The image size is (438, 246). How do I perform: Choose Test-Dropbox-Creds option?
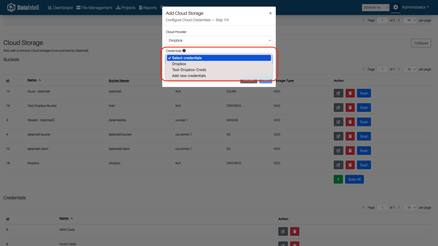click(x=219, y=70)
